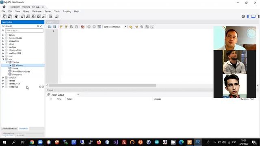Select the Views node under utn
Image resolution: width=260 pixels, height=146 pixels.
point(15,69)
